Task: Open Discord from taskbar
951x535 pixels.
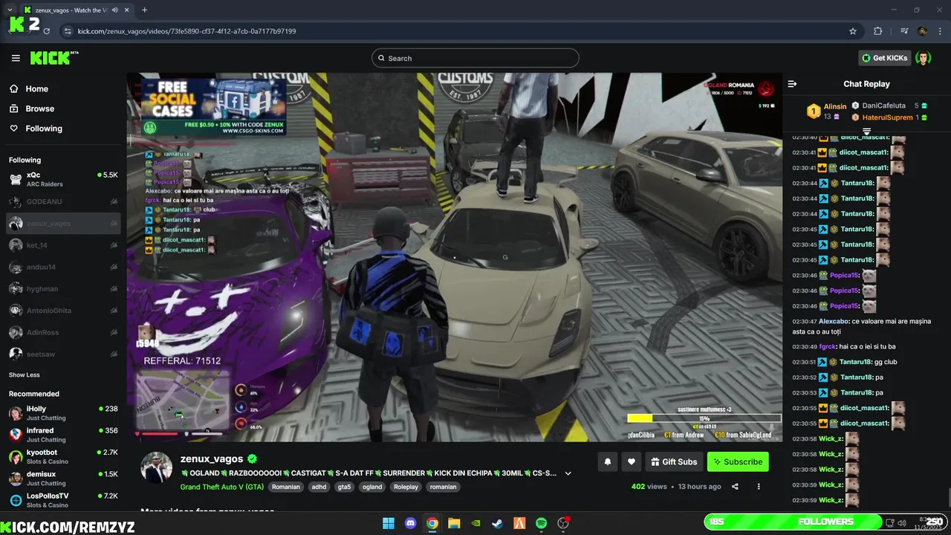Action: pos(410,523)
